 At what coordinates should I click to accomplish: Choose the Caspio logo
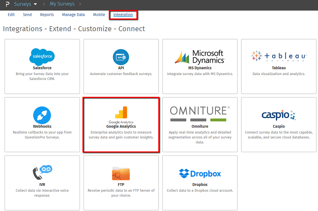click(279, 115)
